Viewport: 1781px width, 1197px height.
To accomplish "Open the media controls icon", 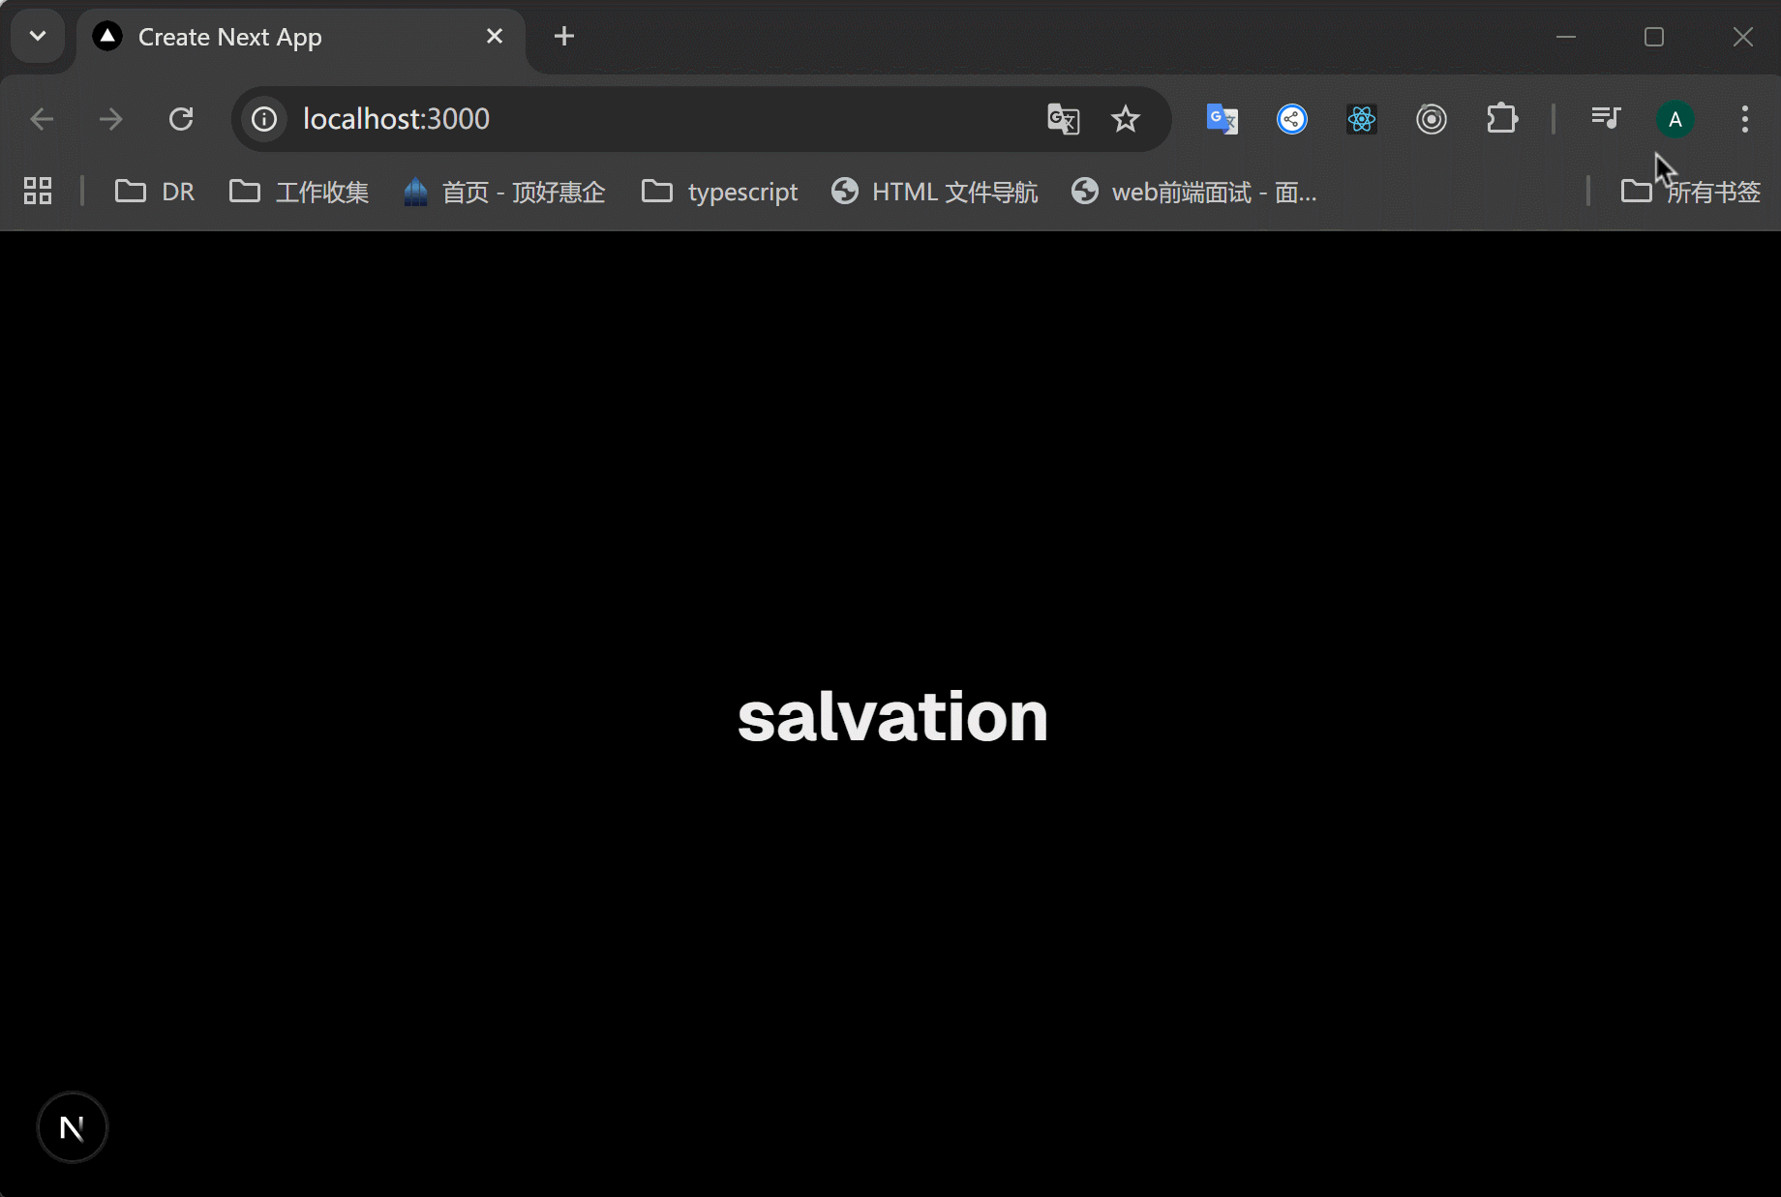I will (1605, 119).
